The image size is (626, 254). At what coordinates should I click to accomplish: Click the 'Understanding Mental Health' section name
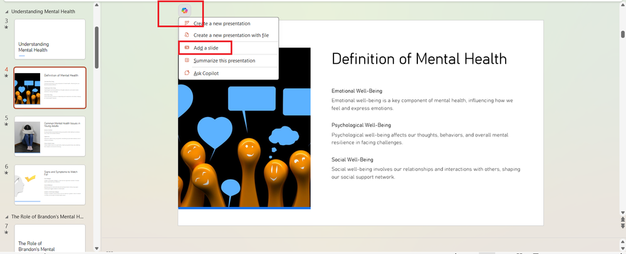(x=43, y=11)
